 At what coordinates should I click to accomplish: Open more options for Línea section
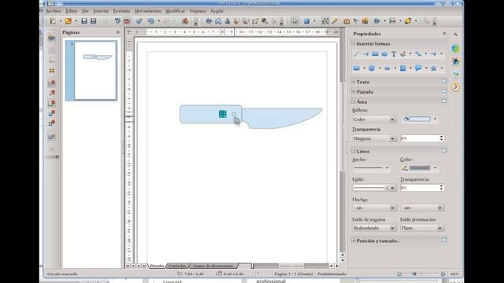(x=444, y=151)
